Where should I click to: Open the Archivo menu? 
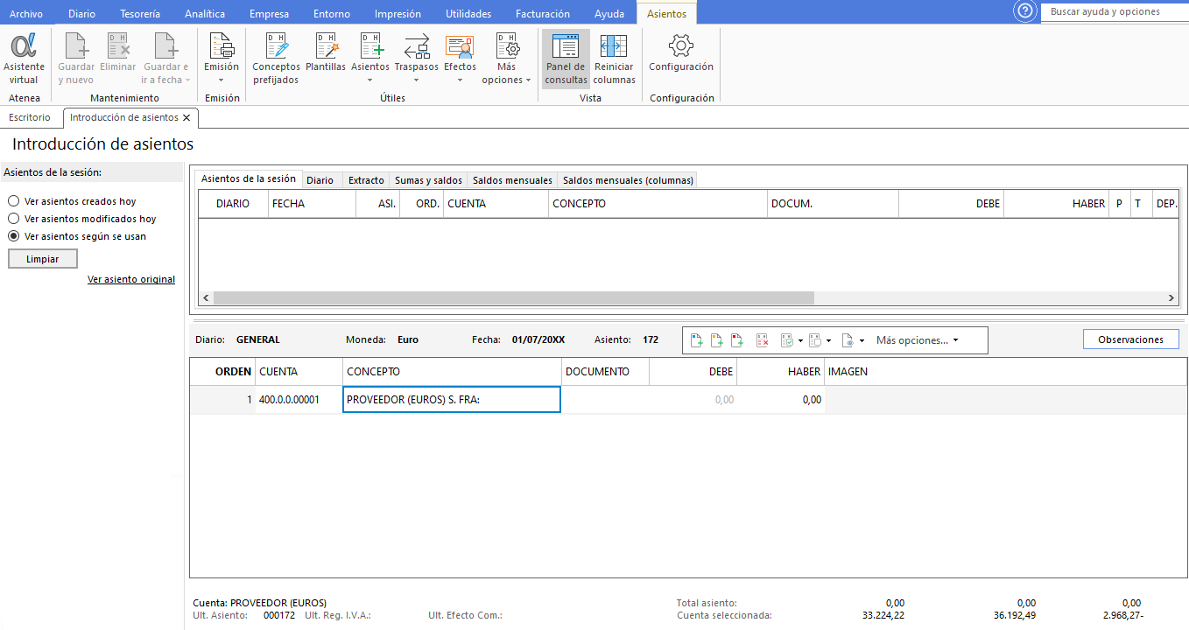point(26,13)
